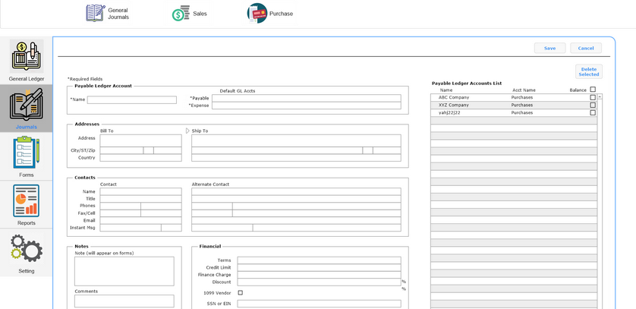
Task: Open the General Ledger sidebar icon
Action: (27, 57)
